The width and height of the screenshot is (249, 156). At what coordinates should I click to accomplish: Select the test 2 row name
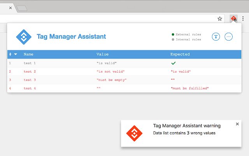[x=30, y=72]
